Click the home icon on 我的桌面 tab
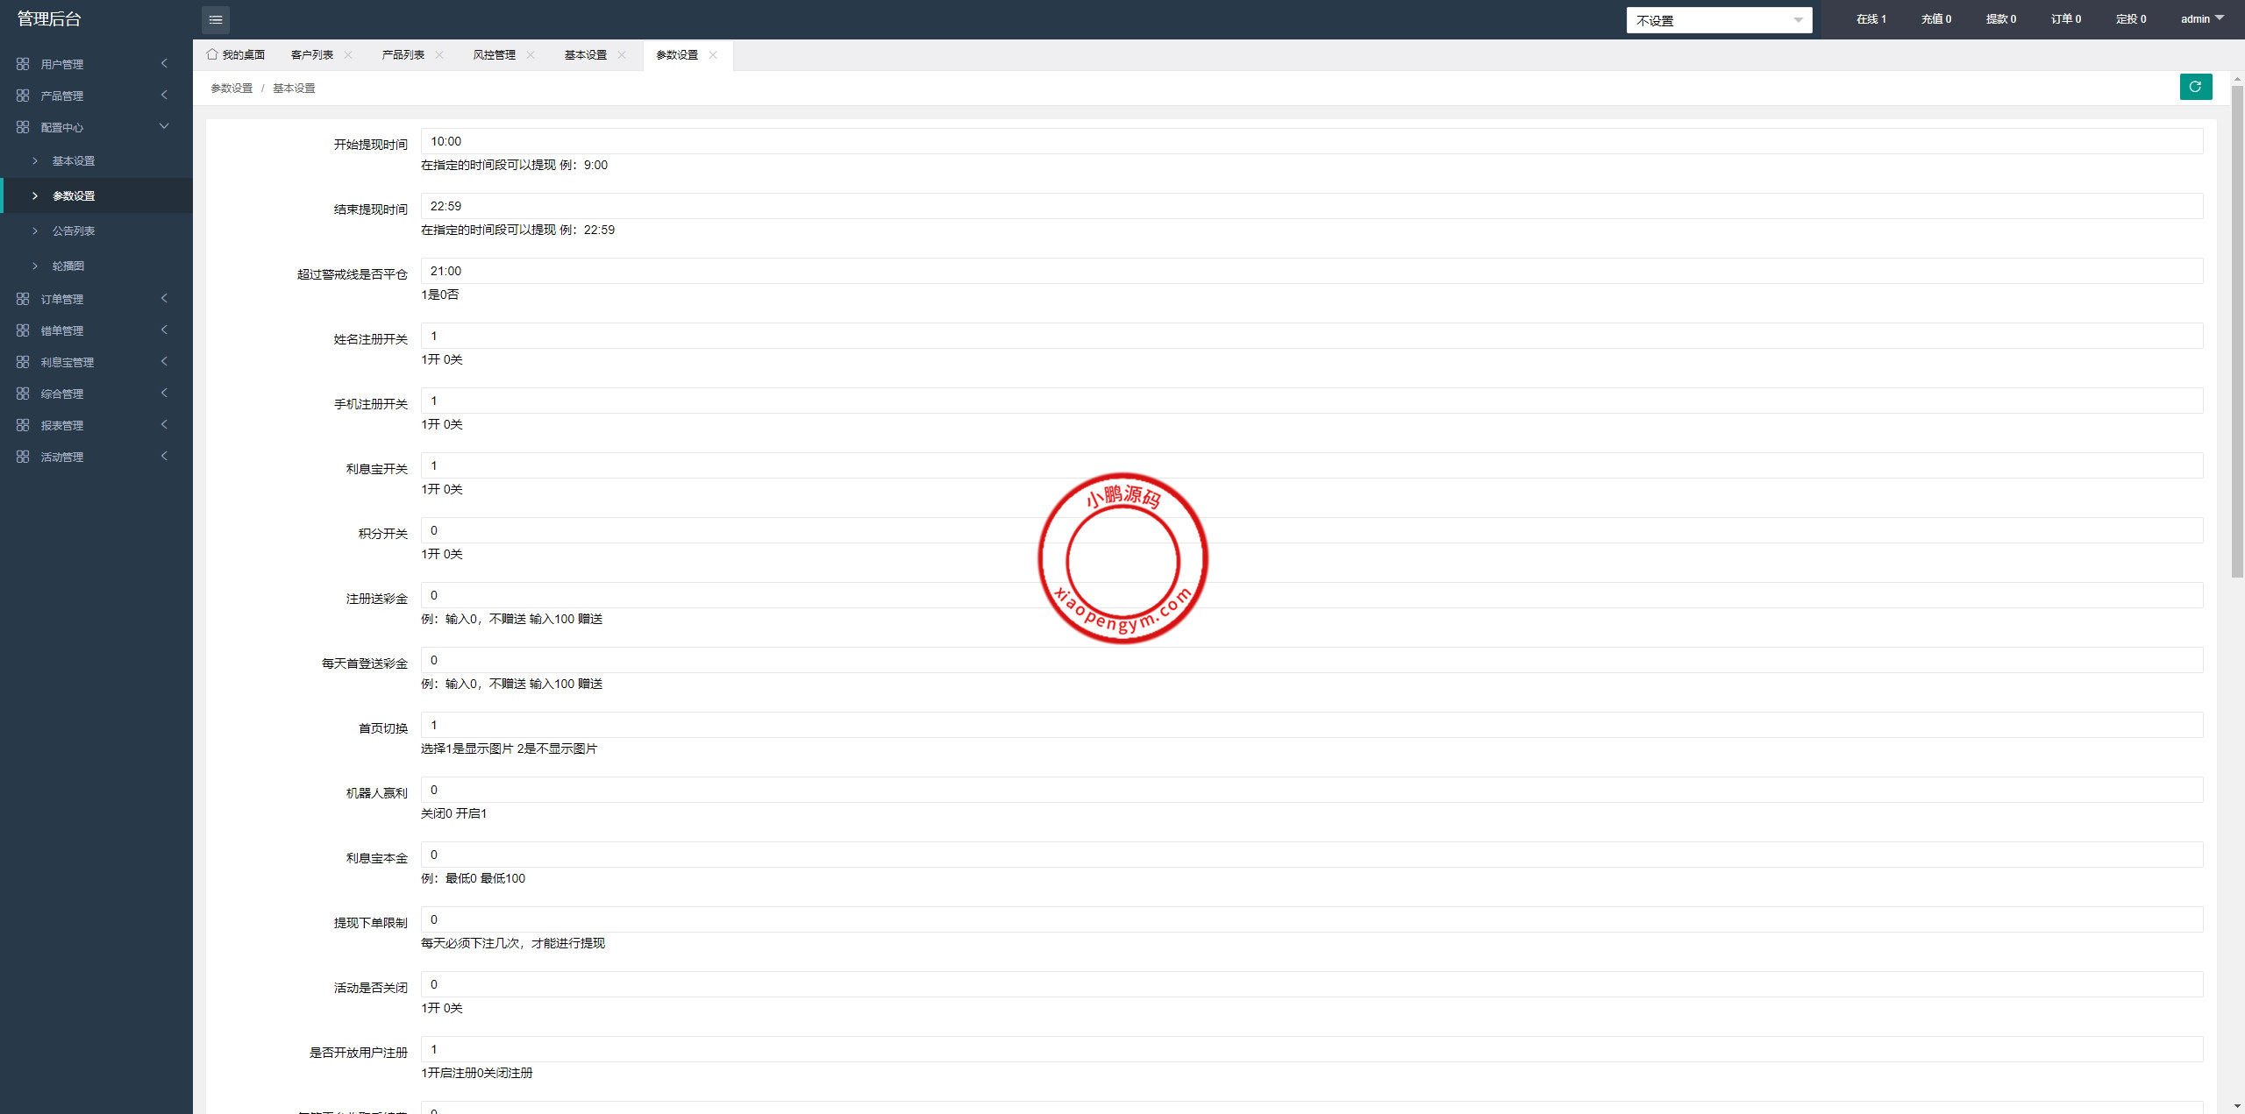 [x=212, y=54]
